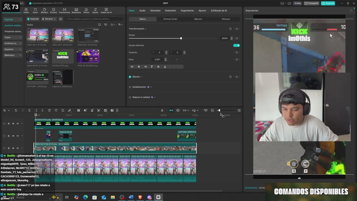This screenshot has width=357, height=201.
Task: Open the media filter dropdown
Action: (x=120, y=25)
